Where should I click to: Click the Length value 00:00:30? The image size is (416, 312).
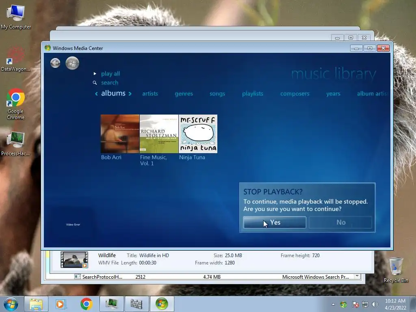(x=148, y=263)
